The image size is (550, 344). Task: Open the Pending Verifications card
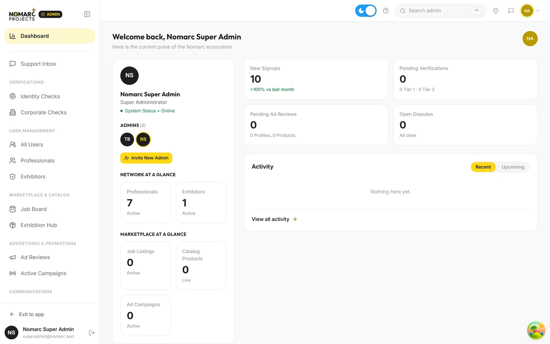[x=465, y=79]
